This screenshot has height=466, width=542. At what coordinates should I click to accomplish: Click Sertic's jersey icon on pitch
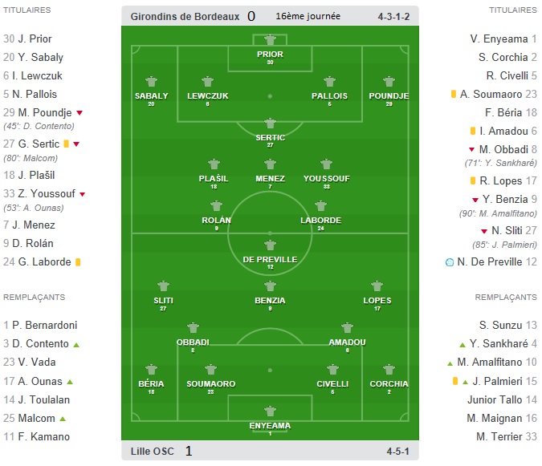pyautogui.click(x=270, y=124)
